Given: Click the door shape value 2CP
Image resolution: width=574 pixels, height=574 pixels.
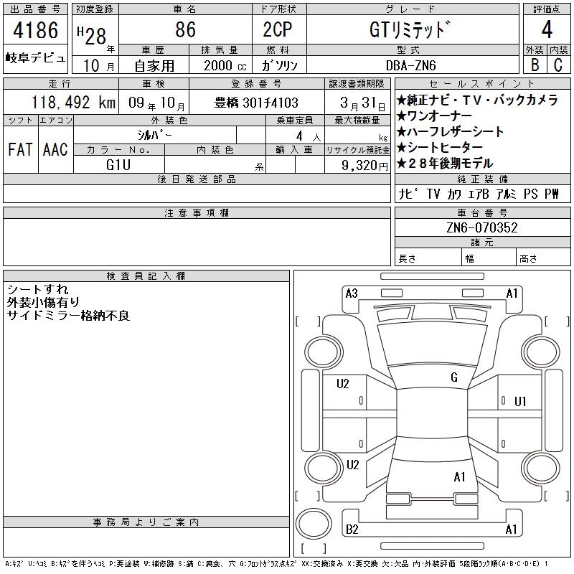Looking at the screenshot, I should 278,29.
